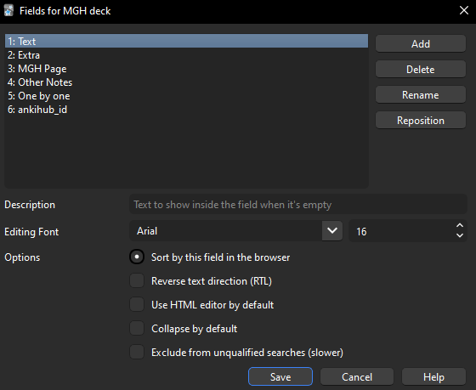This screenshot has height=390, width=476.
Task: Click the Reposition button
Action: 421,121
